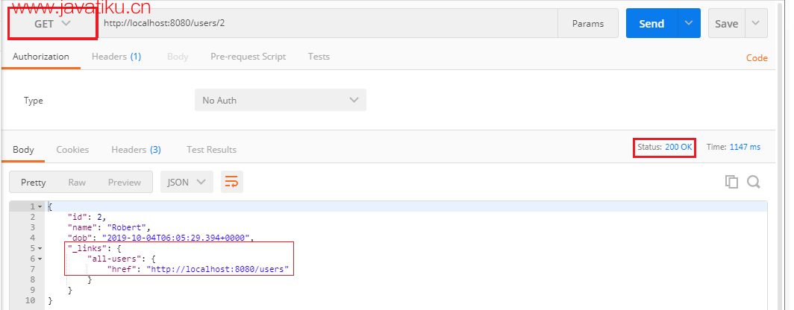Click the Type label in Authorization
This screenshot has height=310, width=794.
pyautogui.click(x=34, y=101)
